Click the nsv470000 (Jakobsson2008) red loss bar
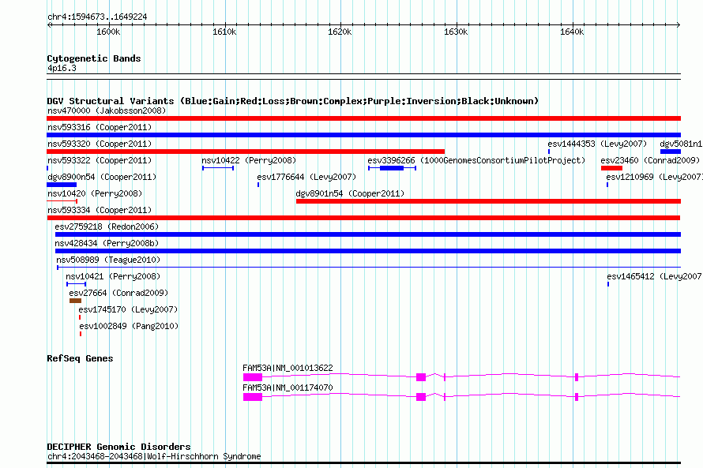 [x=363, y=118]
